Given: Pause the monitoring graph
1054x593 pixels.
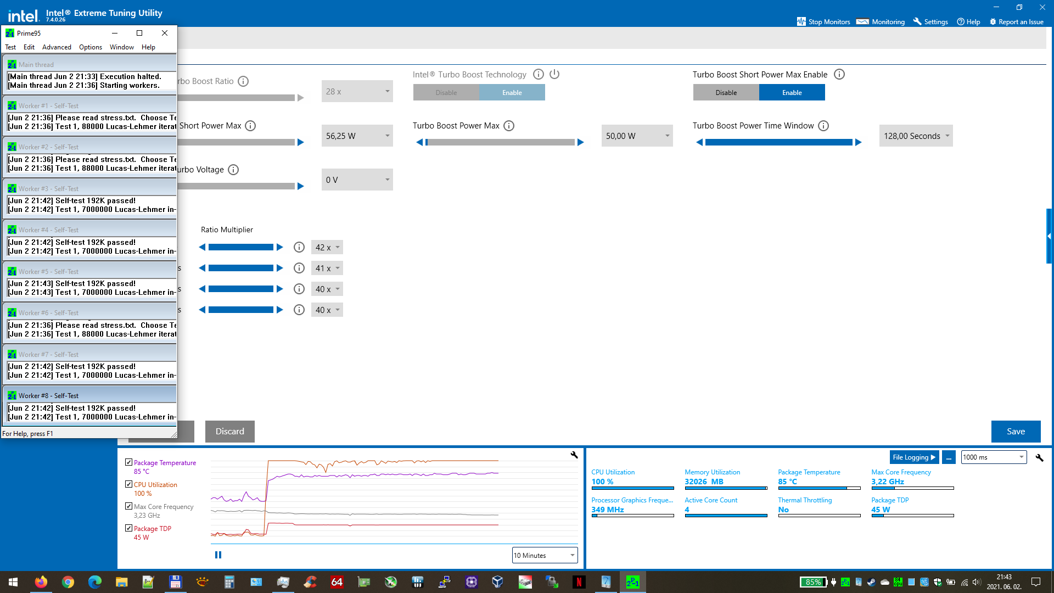Looking at the screenshot, I should (x=218, y=555).
